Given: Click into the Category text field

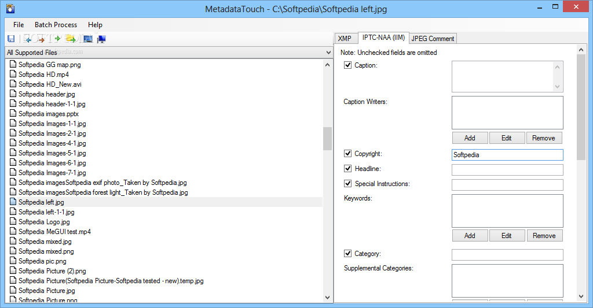Looking at the screenshot, I should (x=507, y=255).
